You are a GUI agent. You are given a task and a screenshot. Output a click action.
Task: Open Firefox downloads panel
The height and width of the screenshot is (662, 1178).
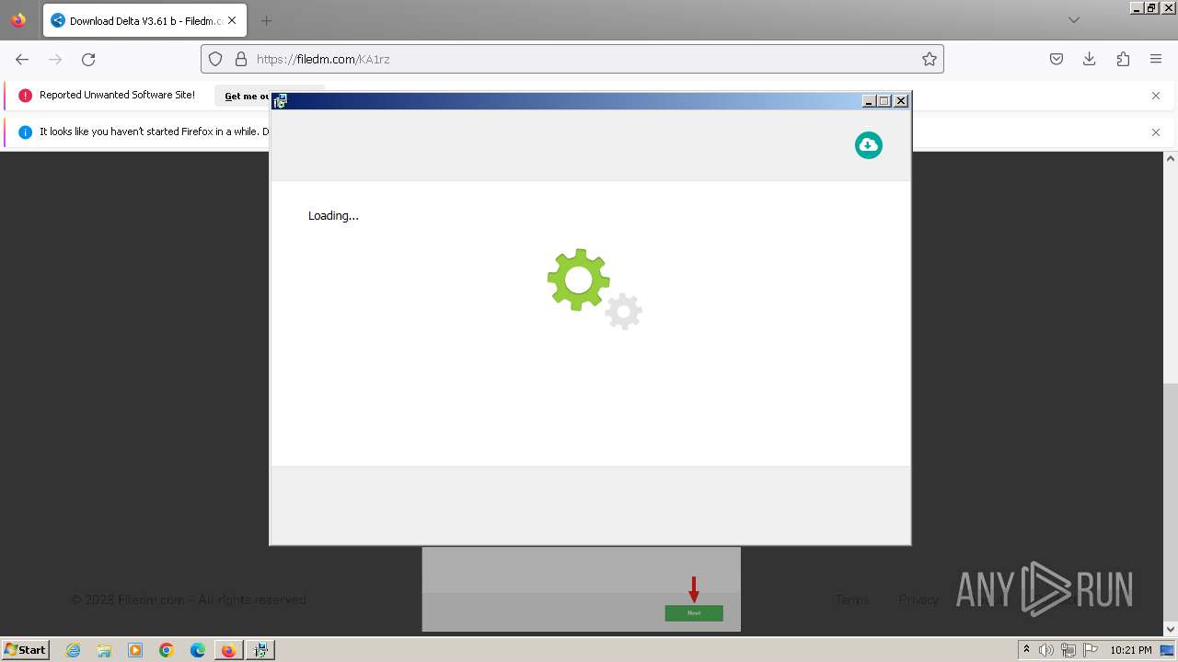1090,59
